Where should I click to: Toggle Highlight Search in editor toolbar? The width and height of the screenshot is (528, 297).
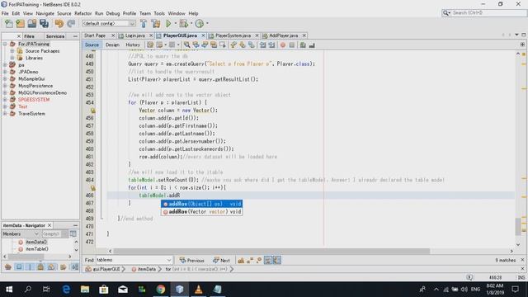coord(214,45)
